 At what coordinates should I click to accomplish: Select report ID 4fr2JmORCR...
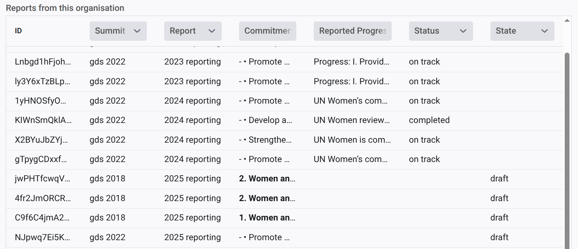43,198
